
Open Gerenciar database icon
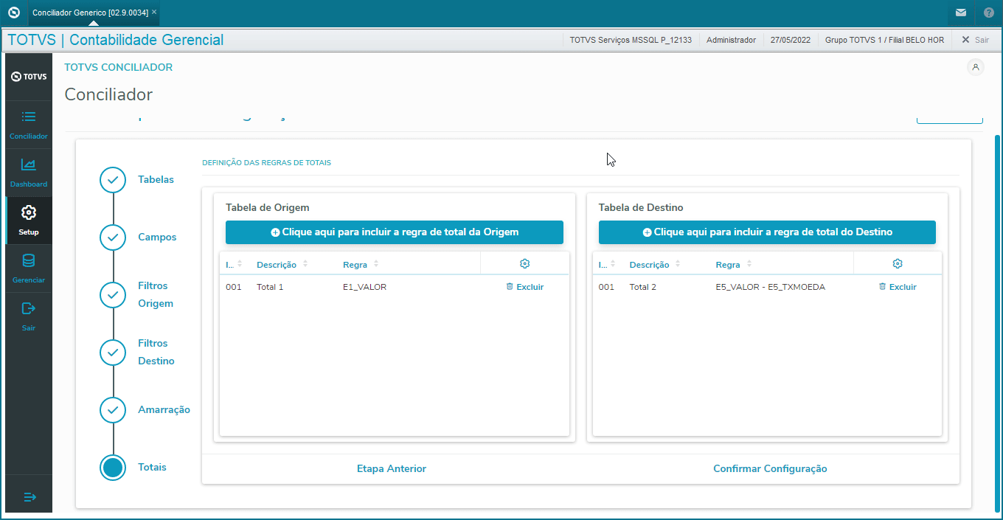pyautogui.click(x=29, y=260)
